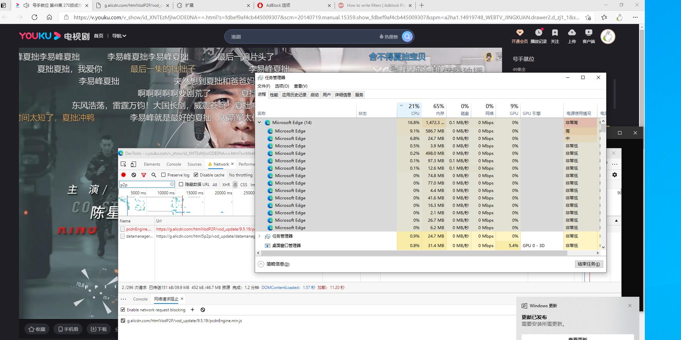Mute the tab playing audio

pos(26,5)
